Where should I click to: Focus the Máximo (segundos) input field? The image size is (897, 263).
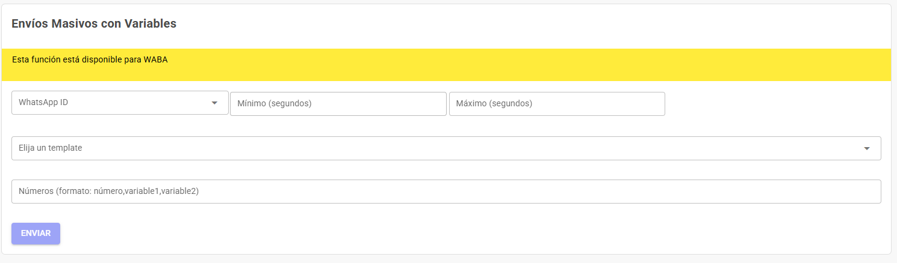coord(557,104)
